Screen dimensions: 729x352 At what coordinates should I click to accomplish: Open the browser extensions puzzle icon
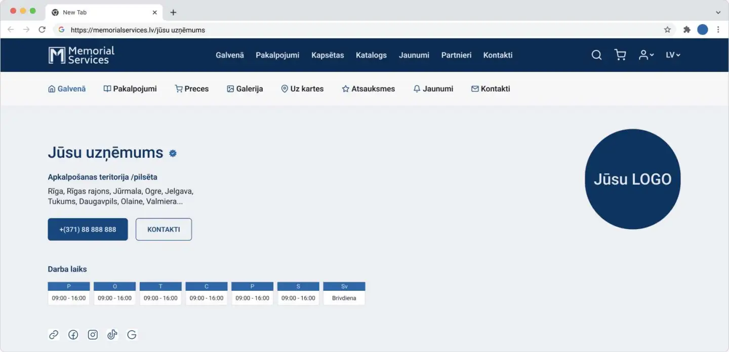(x=686, y=30)
